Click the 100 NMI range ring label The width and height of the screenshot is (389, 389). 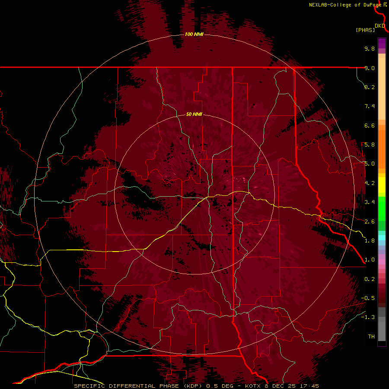point(194,34)
